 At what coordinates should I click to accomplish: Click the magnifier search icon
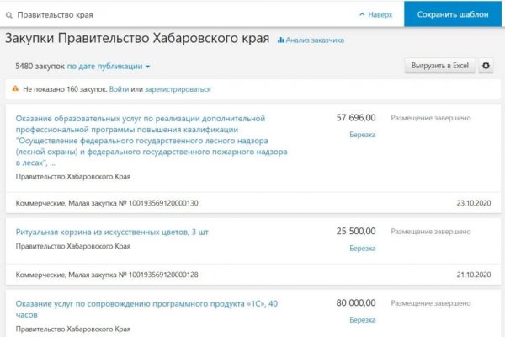point(9,15)
